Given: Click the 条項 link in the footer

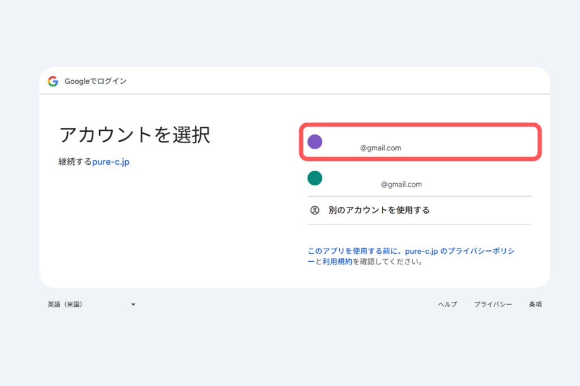Looking at the screenshot, I should (x=535, y=304).
